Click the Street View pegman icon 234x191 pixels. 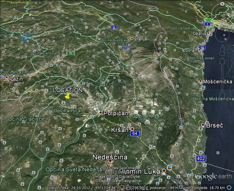tap(222, 51)
